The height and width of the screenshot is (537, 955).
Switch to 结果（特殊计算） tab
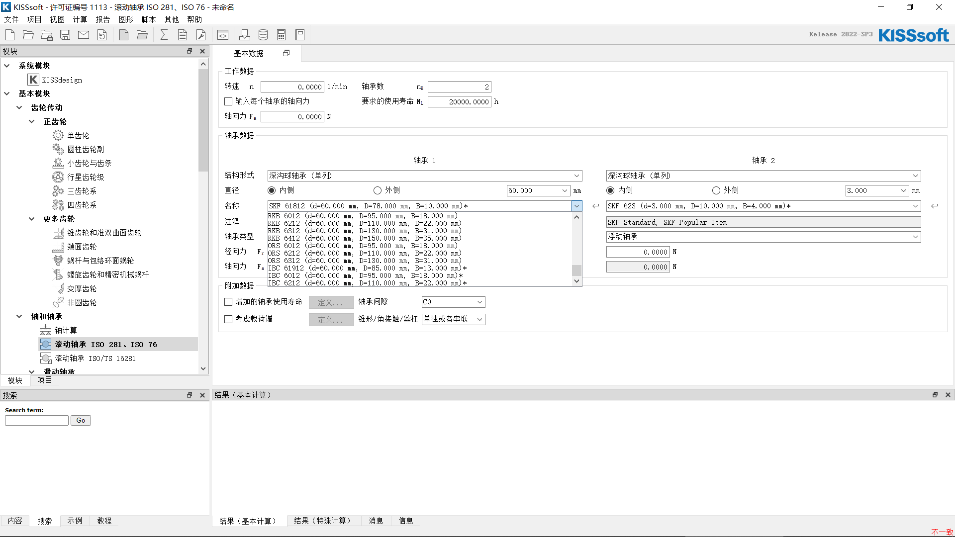pyautogui.click(x=323, y=521)
